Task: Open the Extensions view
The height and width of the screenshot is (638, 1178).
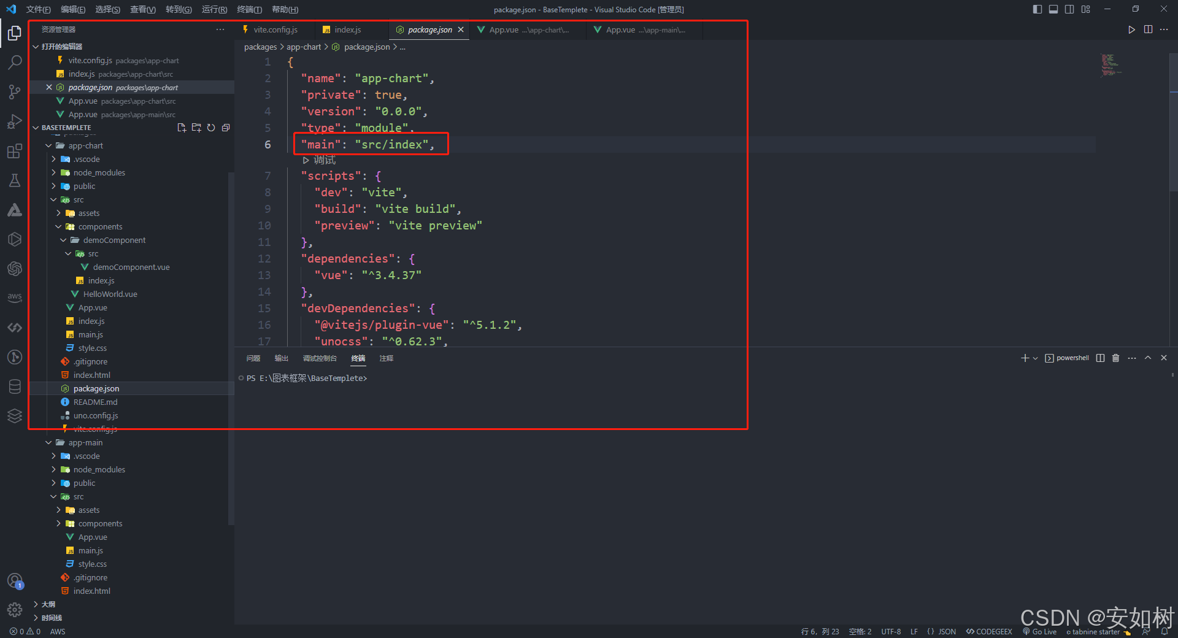Action: pos(15,151)
